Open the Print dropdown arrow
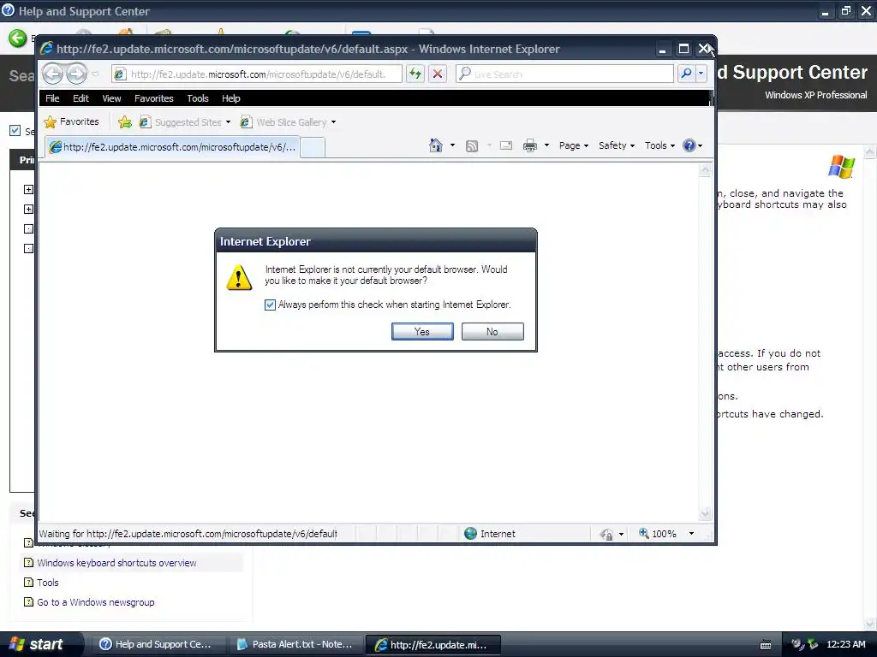This screenshot has height=657, width=877. click(546, 145)
